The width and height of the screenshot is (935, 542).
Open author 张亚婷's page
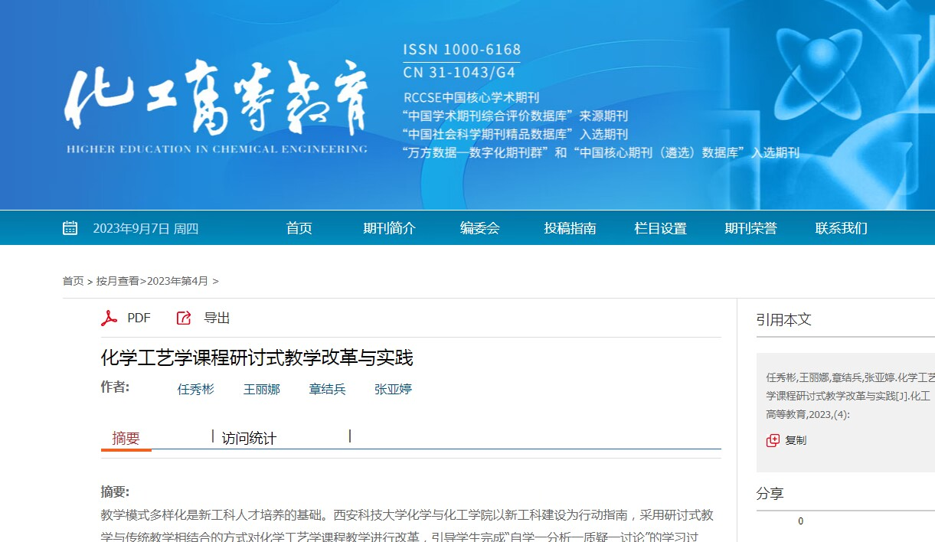(394, 389)
